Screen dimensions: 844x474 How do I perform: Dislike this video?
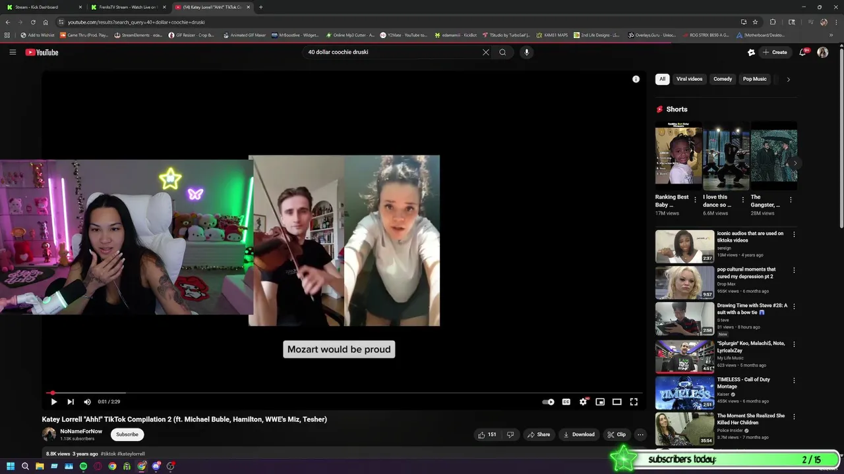510,434
